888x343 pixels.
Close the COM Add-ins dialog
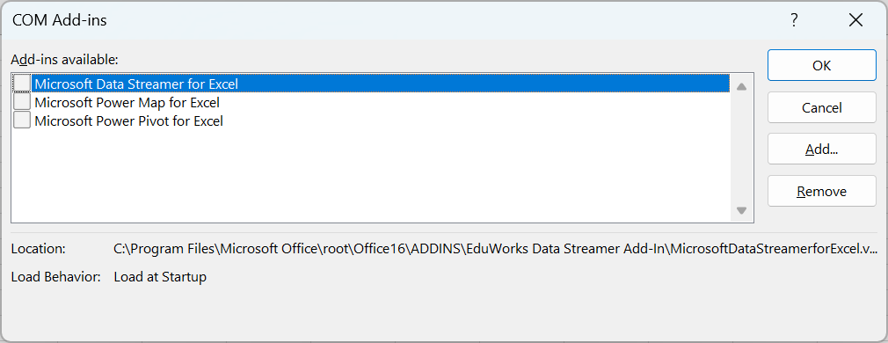click(x=855, y=21)
